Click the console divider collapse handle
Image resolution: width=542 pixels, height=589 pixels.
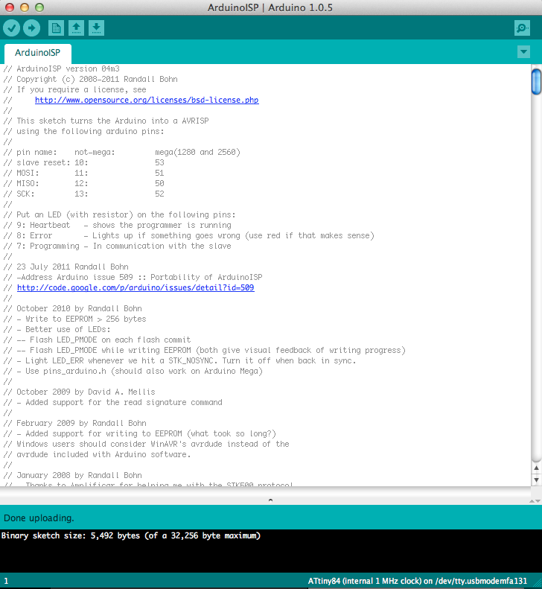(x=270, y=500)
